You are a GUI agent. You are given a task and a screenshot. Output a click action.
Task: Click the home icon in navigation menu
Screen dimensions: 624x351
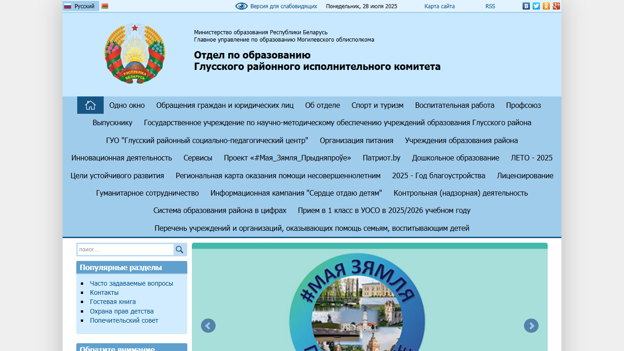tap(90, 105)
